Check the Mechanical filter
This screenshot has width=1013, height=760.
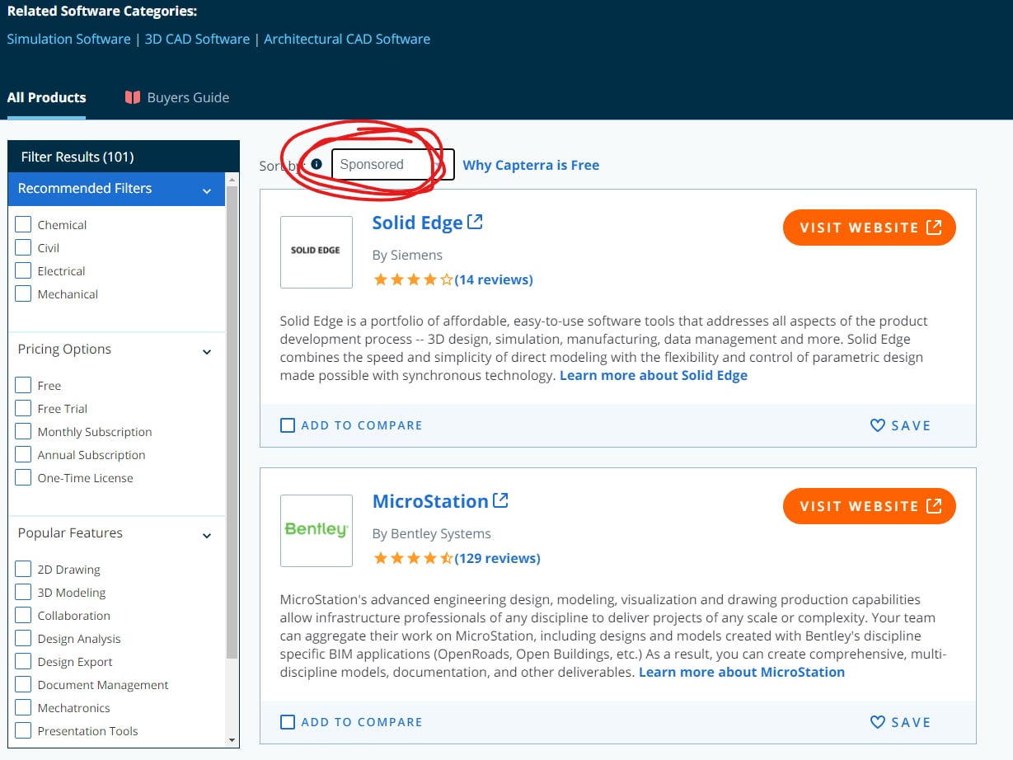click(23, 293)
